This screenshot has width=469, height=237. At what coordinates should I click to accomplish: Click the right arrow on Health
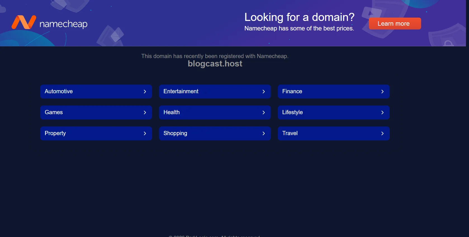click(x=264, y=112)
